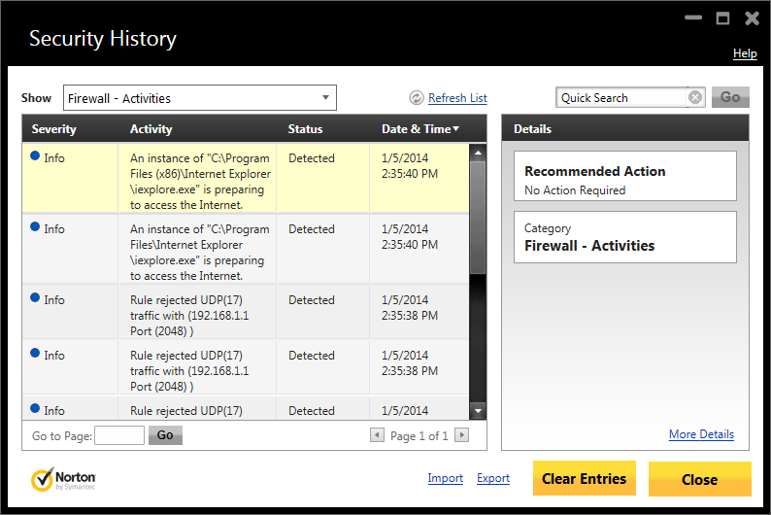This screenshot has height=515, width=771.
Task: Click the Clear Entries button
Action: [x=585, y=479]
